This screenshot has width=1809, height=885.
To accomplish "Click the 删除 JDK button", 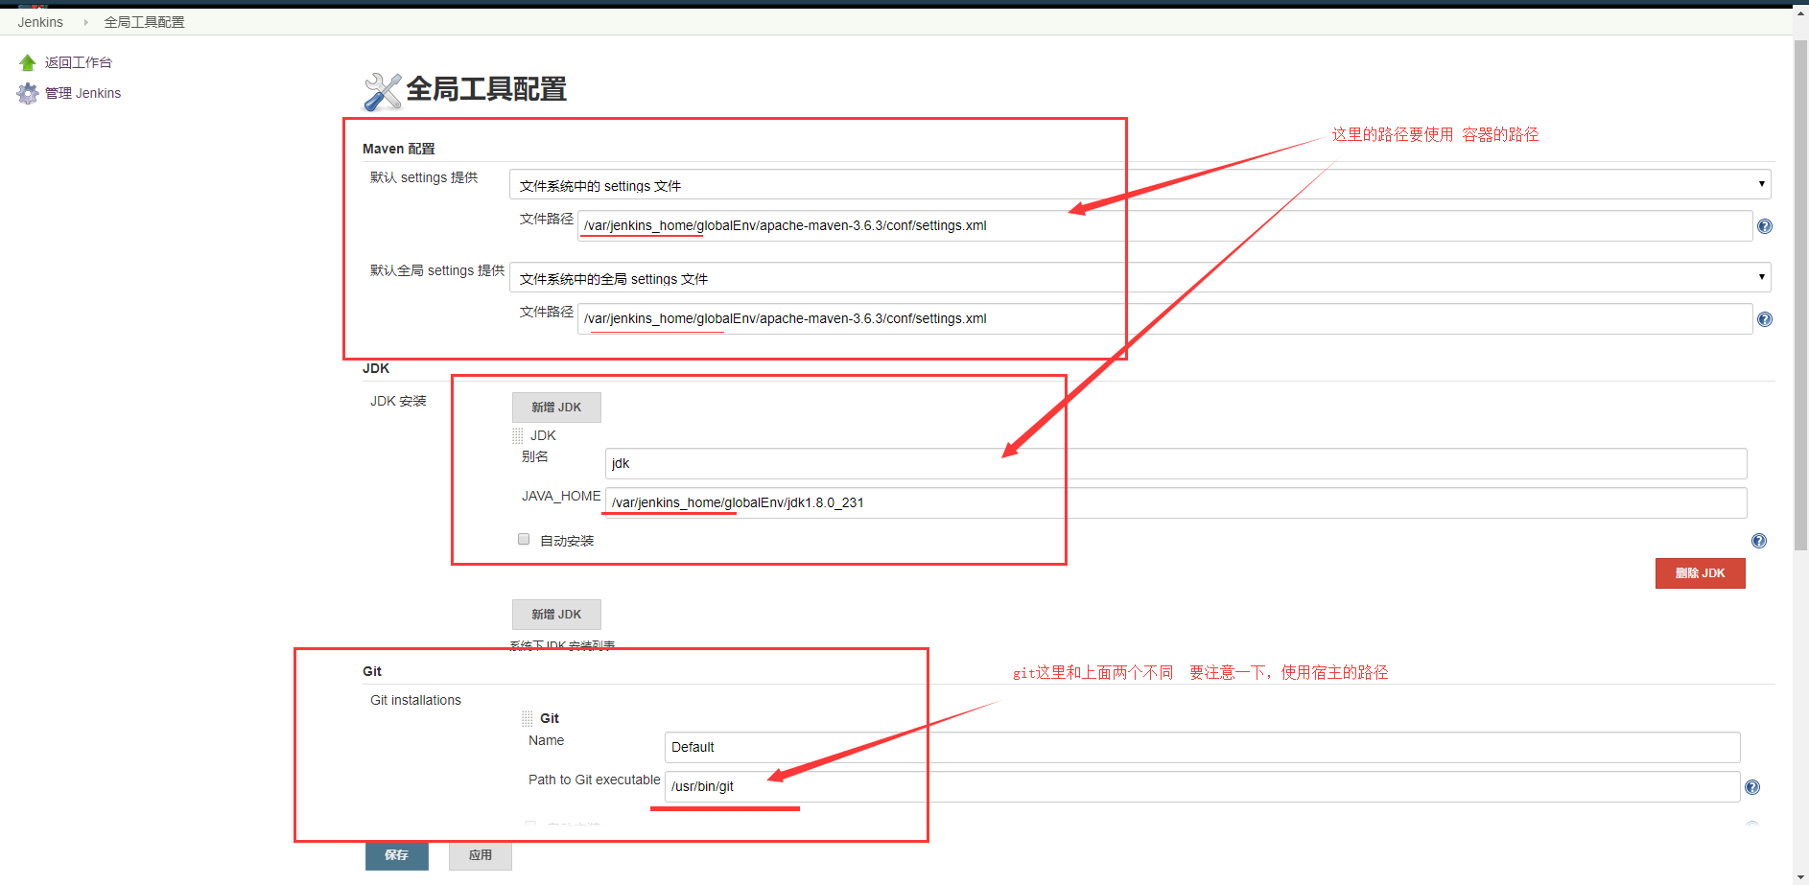I will 1700,572.
